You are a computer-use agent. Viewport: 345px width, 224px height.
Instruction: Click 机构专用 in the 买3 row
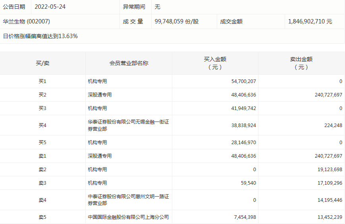tap(97, 108)
